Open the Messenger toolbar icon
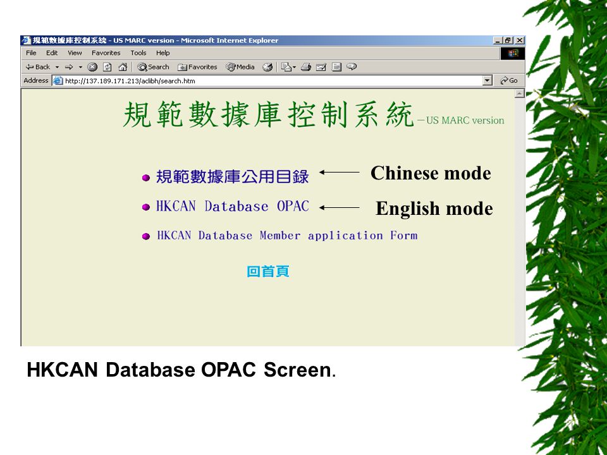 coord(352,67)
